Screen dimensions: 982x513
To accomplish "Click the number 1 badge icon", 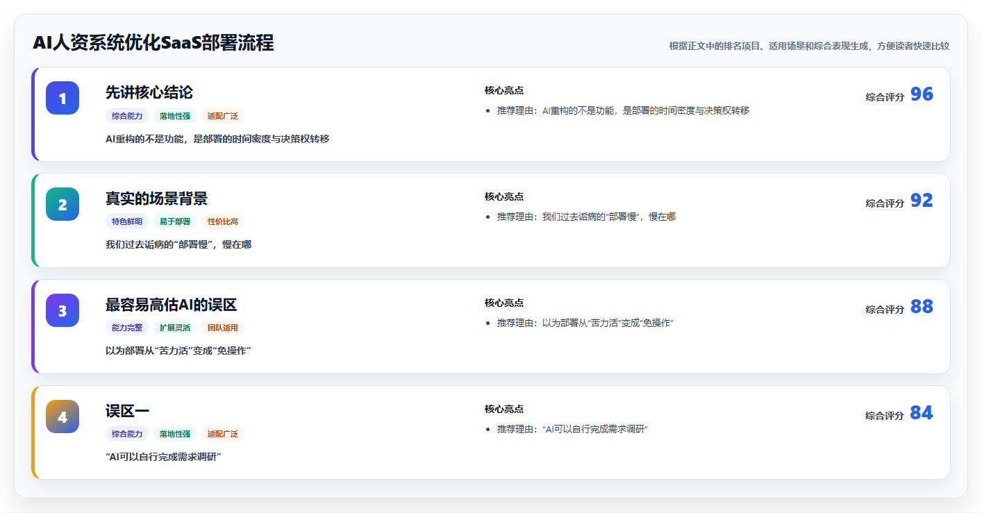I will point(63,98).
